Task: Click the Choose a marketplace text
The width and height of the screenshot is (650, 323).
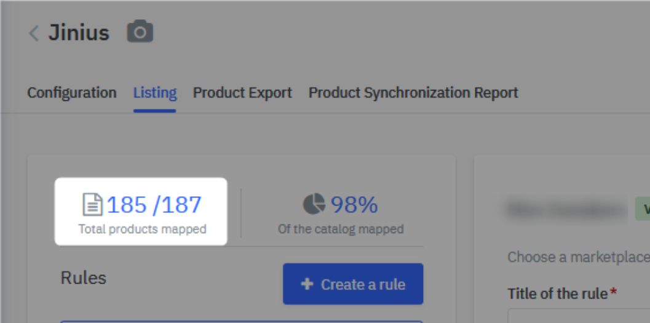Action: pos(578,257)
